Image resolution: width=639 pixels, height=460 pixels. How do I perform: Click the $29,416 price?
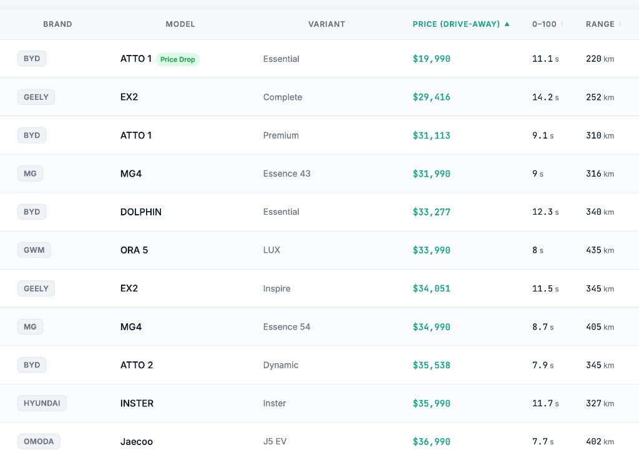tap(431, 97)
